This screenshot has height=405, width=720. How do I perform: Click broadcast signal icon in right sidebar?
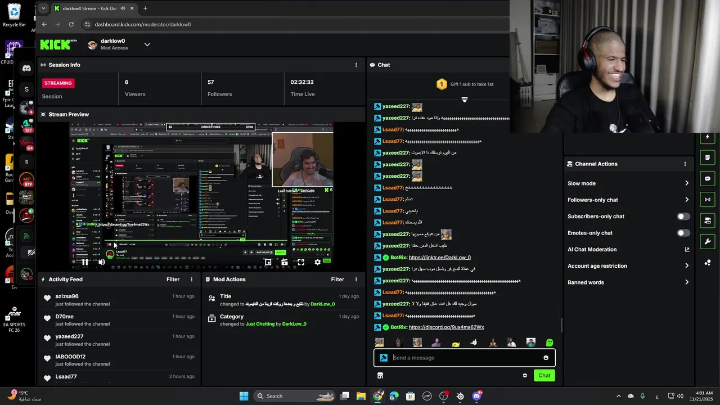tap(708, 199)
